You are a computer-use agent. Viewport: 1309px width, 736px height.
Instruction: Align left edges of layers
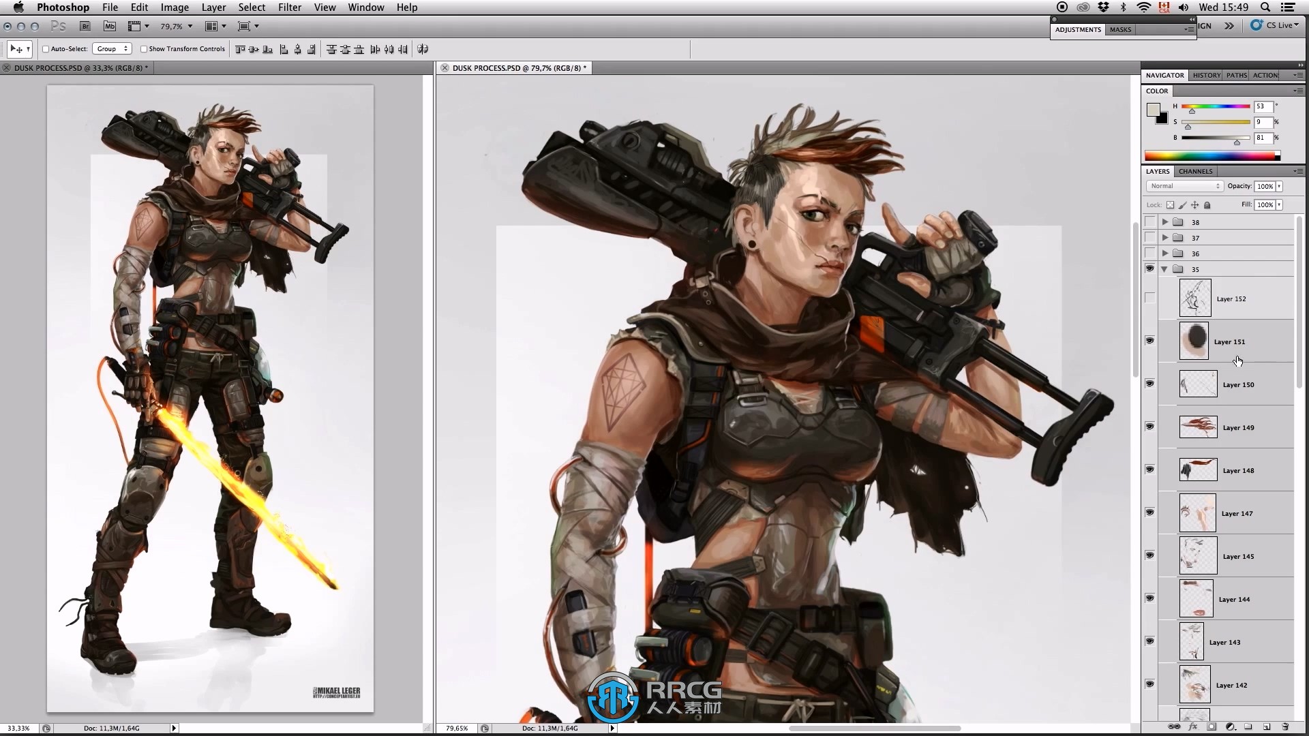pyautogui.click(x=284, y=49)
